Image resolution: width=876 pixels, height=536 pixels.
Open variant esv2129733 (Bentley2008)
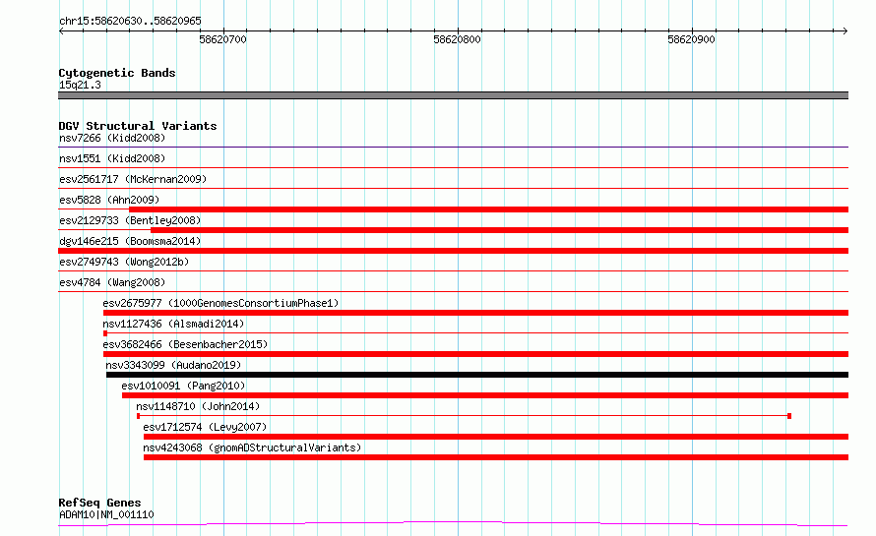click(130, 220)
